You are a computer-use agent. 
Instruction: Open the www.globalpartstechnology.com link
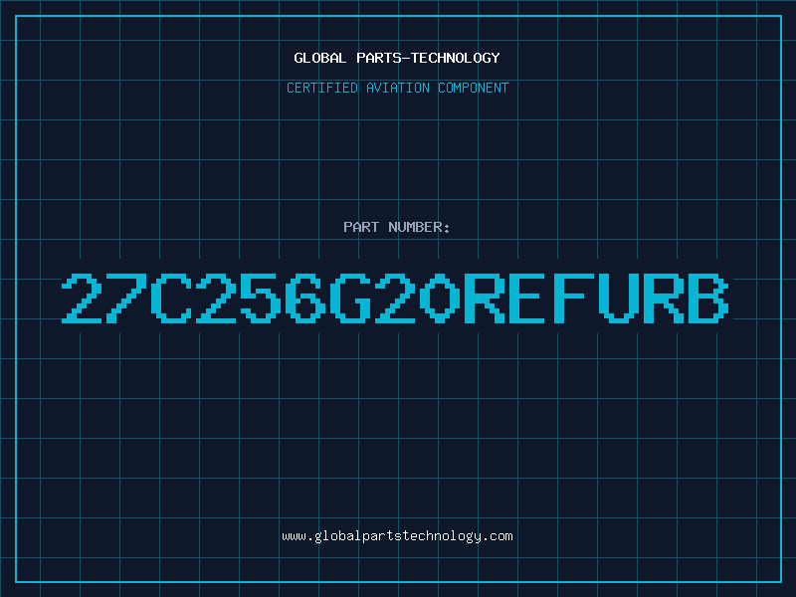click(x=397, y=536)
